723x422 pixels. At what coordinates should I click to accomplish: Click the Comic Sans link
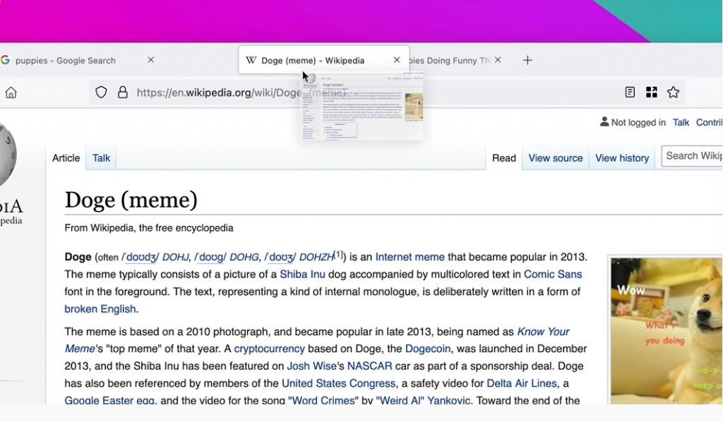[552, 275]
